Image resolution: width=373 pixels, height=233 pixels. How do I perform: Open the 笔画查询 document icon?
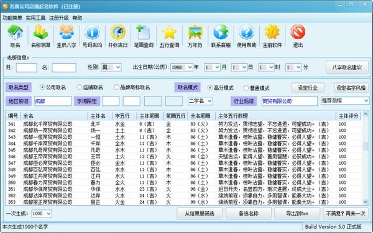coord(144,32)
